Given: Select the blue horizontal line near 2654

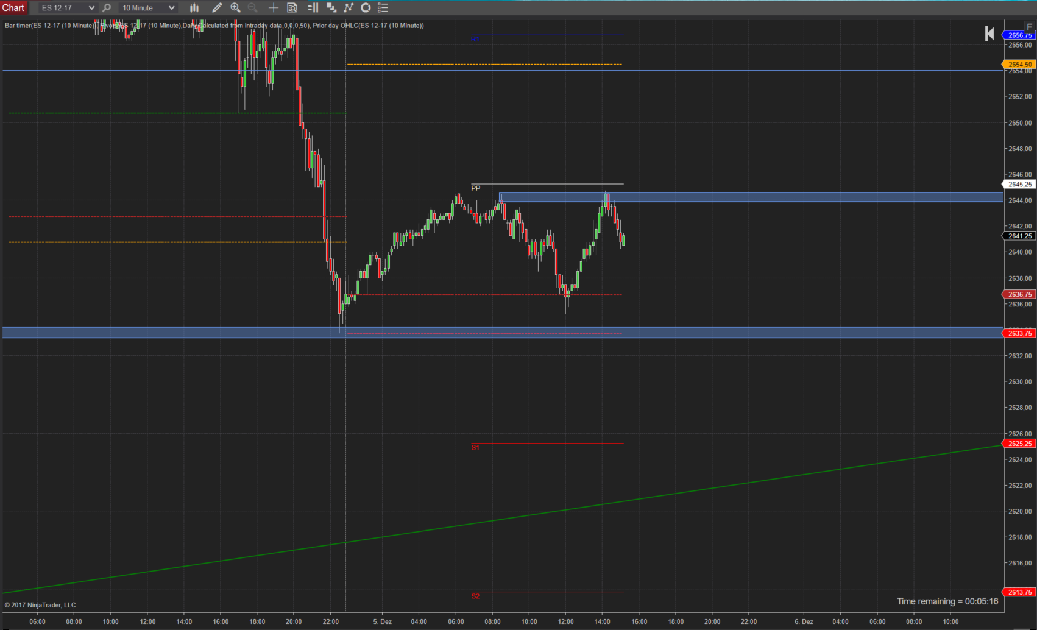Looking at the screenshot, I should click(503, 71).
